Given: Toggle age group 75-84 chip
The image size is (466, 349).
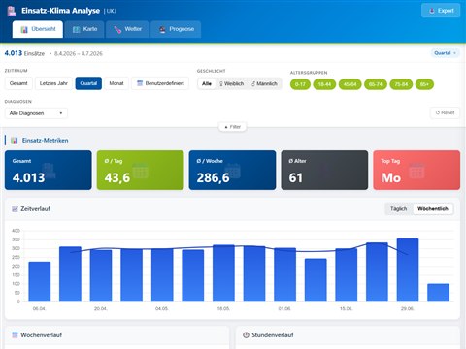Looking at the screenshot, I should coord(401,84).
